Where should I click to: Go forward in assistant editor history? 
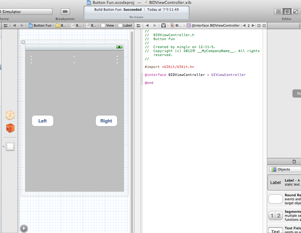(155, 25)
